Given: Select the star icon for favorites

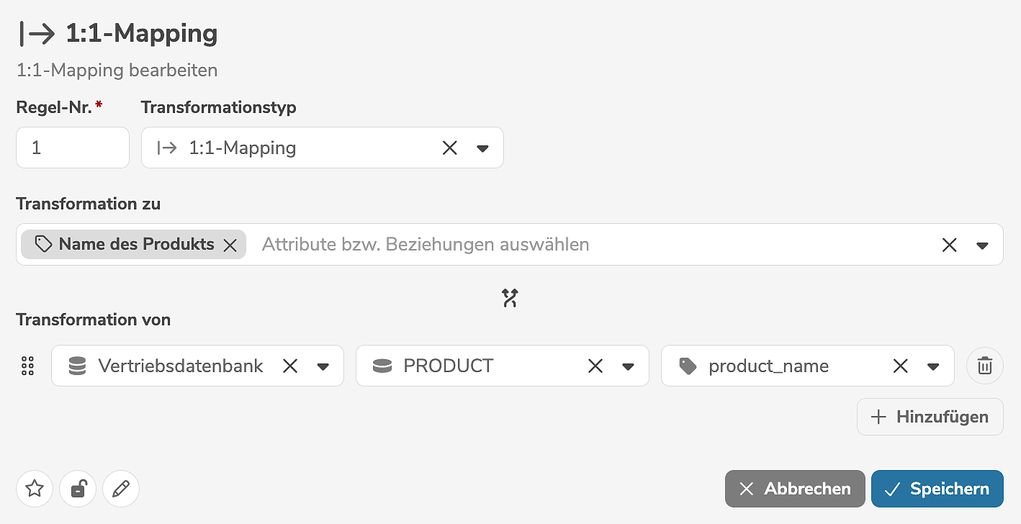Looking at the screenshot, I should (x=34, y=489).
